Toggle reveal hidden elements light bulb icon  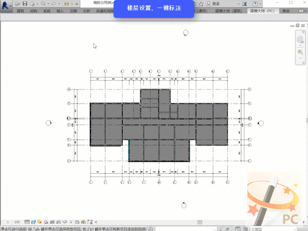[x=71, y=222]
